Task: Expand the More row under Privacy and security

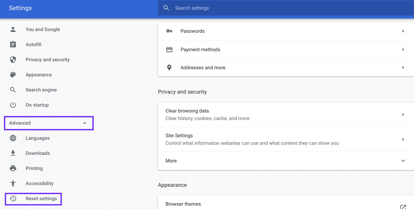Action: 403,161
